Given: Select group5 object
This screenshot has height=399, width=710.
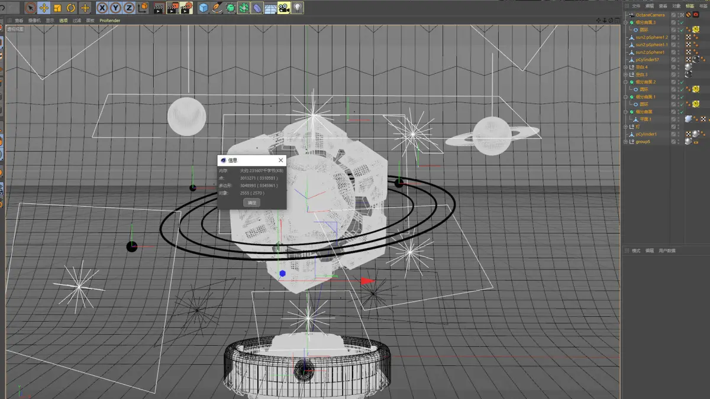Looking at the screenshot, I should point(643,141).
